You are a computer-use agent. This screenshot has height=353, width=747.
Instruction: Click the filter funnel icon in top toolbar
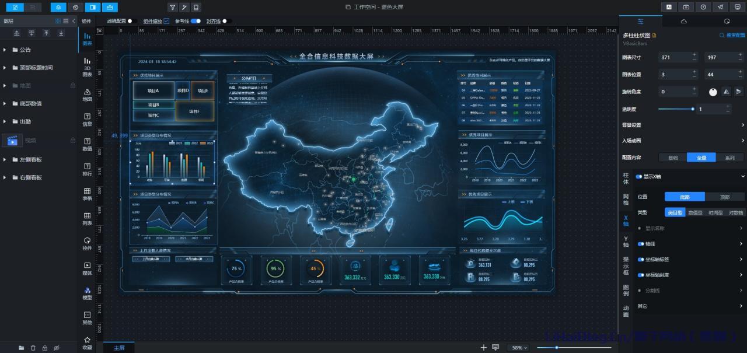pyautogui.click(x=173, y=7)
